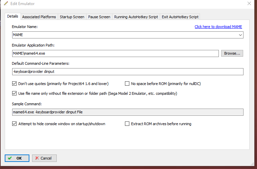Open the Startup Screen tab
The height and width of the screenshot is (169, 257).
72,17
